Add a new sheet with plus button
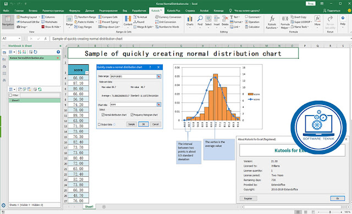352x214 pixels. (x=104, y=207)
